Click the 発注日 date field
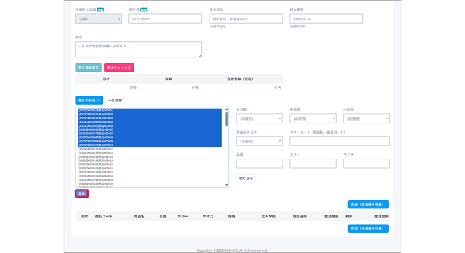The image size is (465, 253). (165, 19)
